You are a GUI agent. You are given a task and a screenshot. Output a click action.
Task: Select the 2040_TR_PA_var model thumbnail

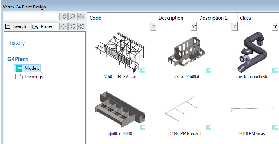[120, 53]
